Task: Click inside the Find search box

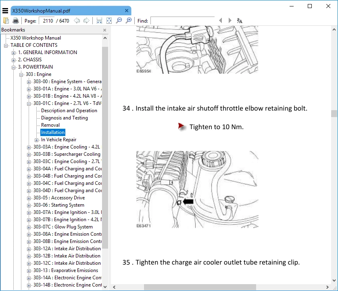Action: (x=182, y=20)
